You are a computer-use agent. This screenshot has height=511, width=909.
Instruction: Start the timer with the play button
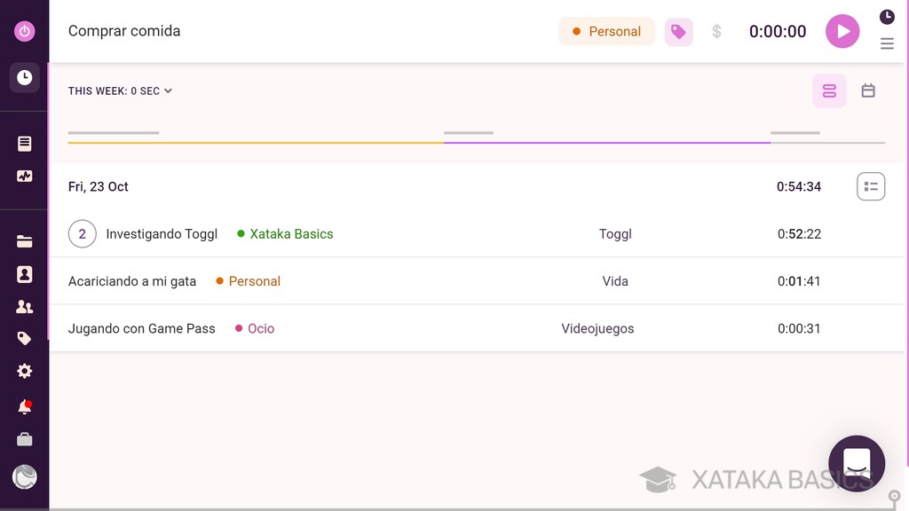(x=842, y=31)
